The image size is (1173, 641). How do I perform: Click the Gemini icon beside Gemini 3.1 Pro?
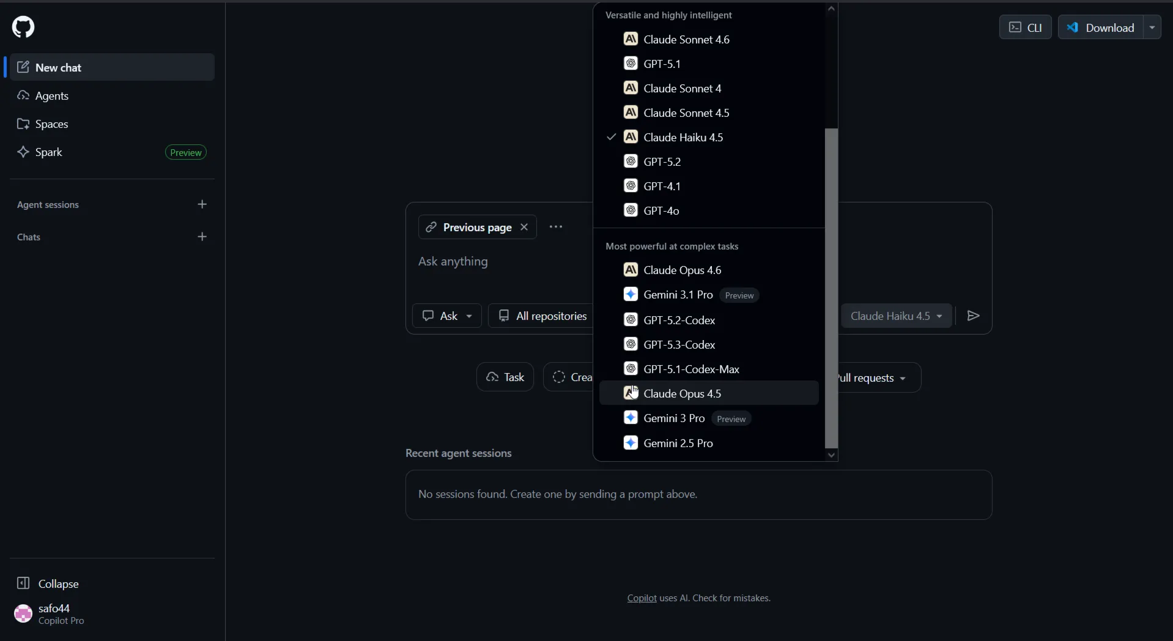[x=631, y=294]
